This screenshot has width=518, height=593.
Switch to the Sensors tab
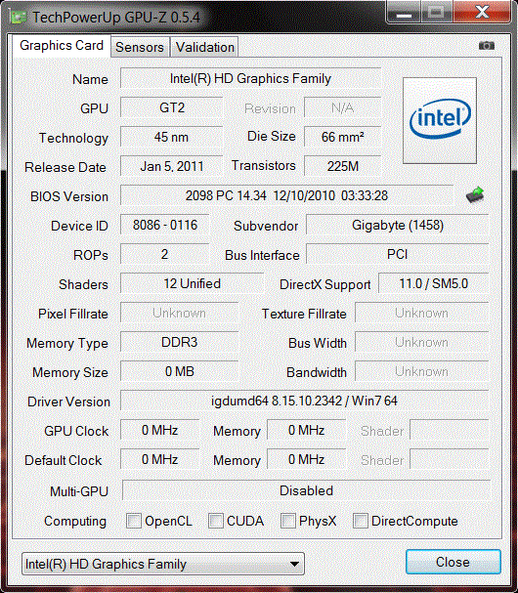pyautogui.click(x=140, y=47)
